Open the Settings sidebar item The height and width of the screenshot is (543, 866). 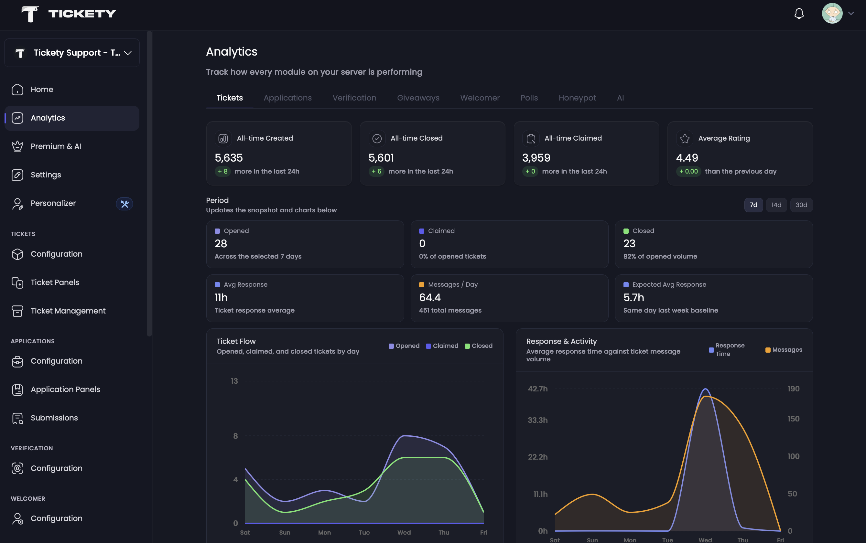72,175
